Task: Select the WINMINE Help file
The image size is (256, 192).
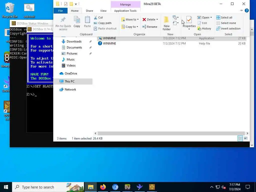Action: 171,43
